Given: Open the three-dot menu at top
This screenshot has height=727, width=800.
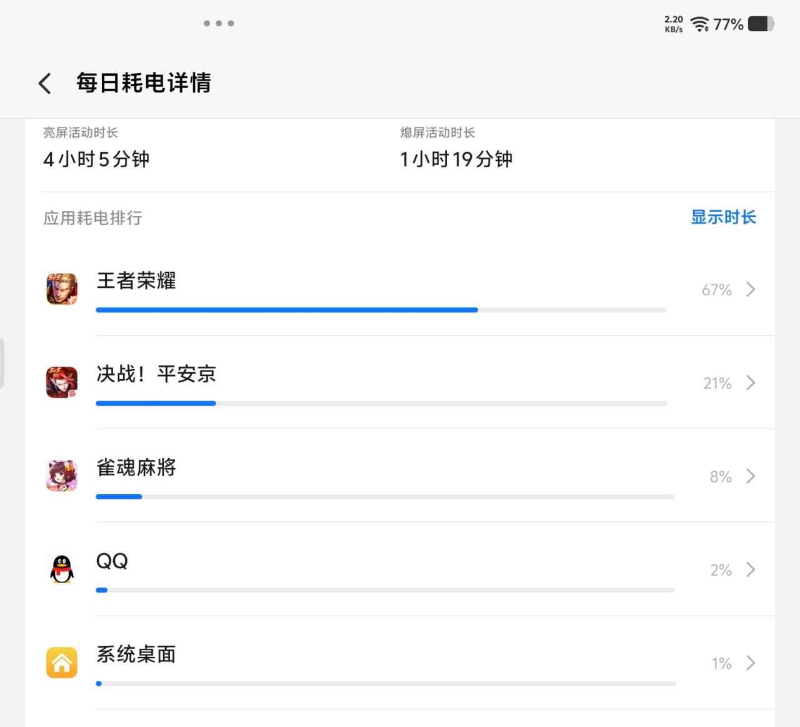Looking at the screenshot, I should 219,23.
